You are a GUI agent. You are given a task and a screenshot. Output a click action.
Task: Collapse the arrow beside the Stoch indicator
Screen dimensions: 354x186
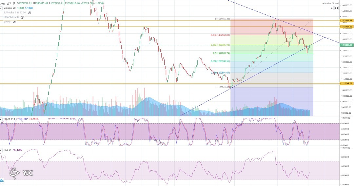(x=1, y=119)
